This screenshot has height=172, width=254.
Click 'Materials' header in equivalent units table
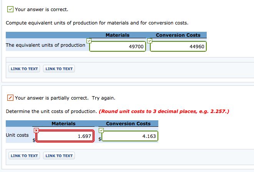click(118, 35)
